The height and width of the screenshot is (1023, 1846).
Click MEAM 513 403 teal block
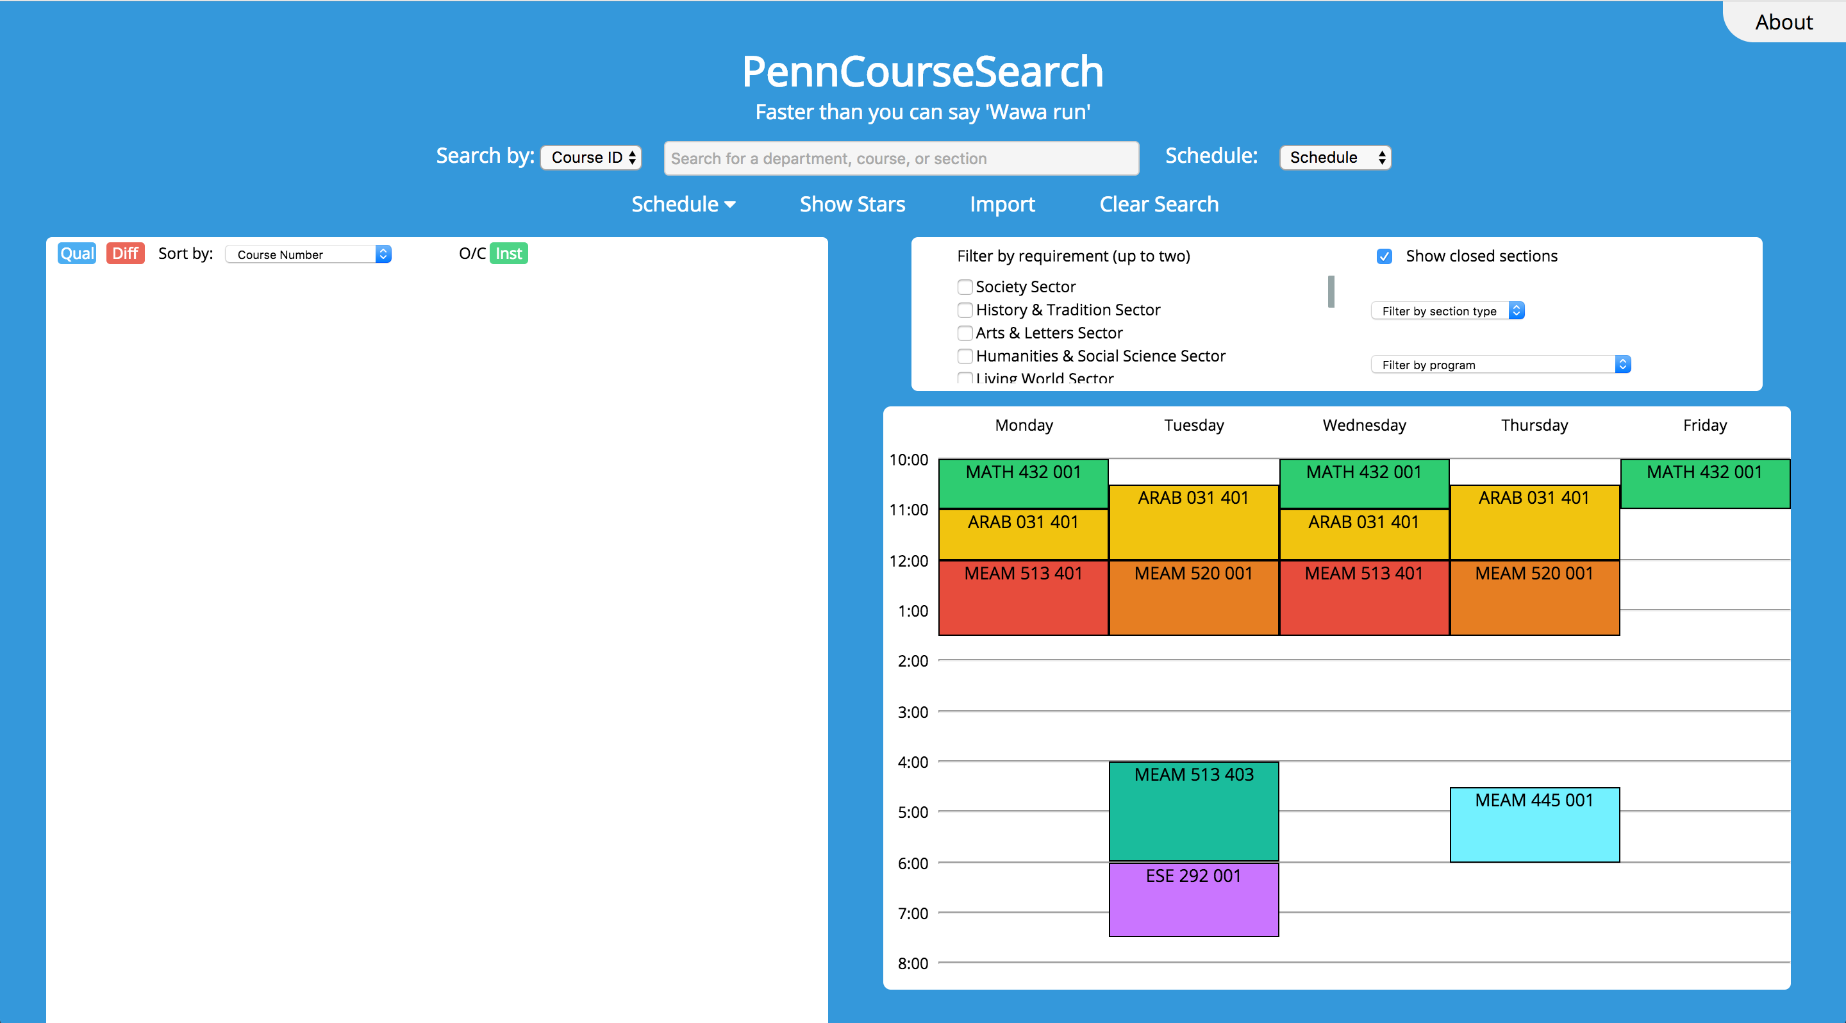1193,810
